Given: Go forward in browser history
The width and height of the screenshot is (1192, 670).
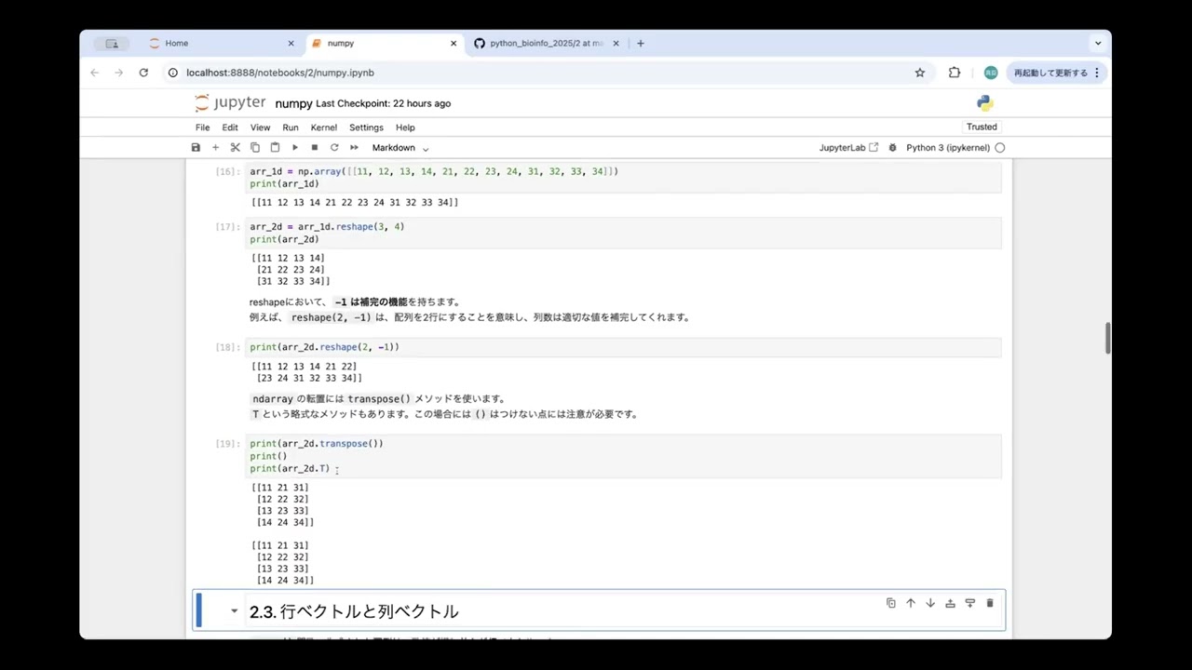Looking at the screenshot, I should (x=118, y=73).
